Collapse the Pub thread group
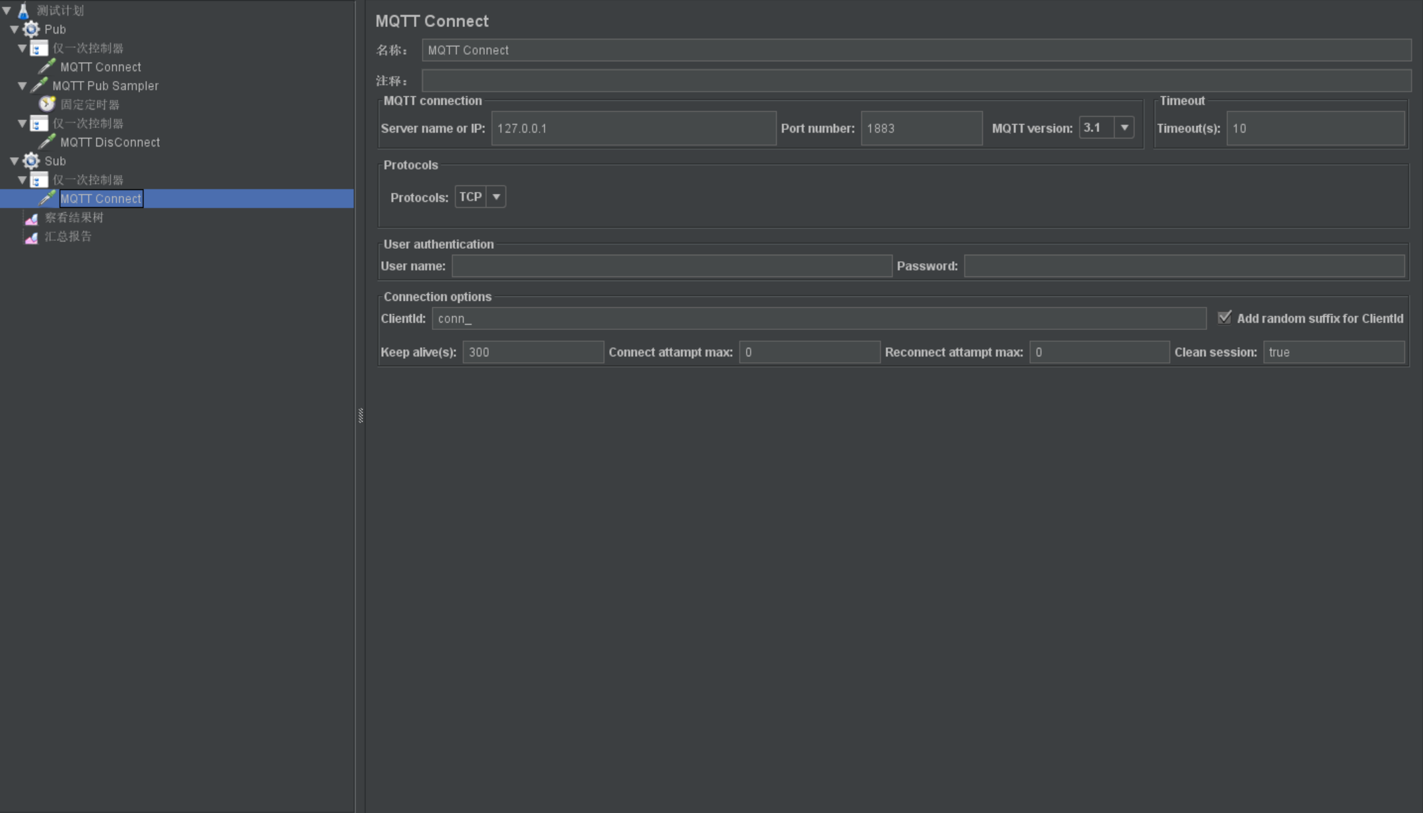The image size is (1423, 813). (x=14, y=29)
